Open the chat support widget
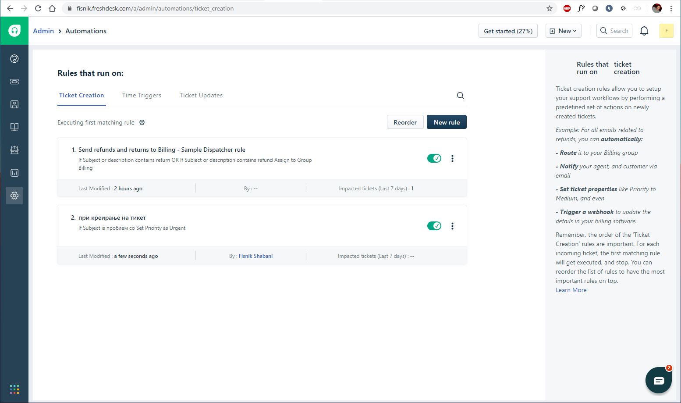Viewport: 681px width, 403px height. pos(658,380)
